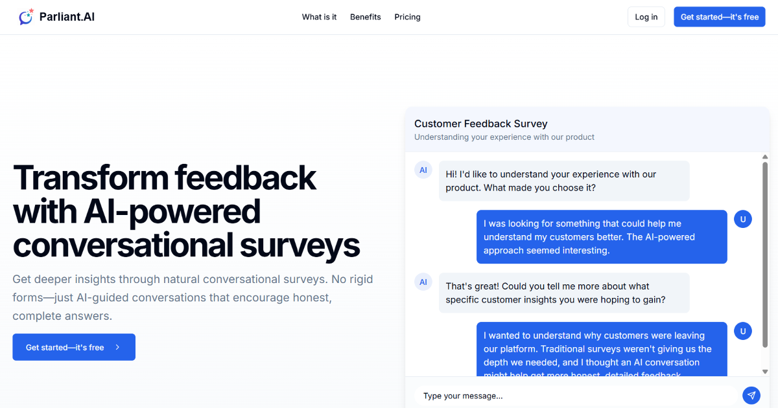Open the Pricing nav link
778x408 pixels.
click(x=407, y=17)
